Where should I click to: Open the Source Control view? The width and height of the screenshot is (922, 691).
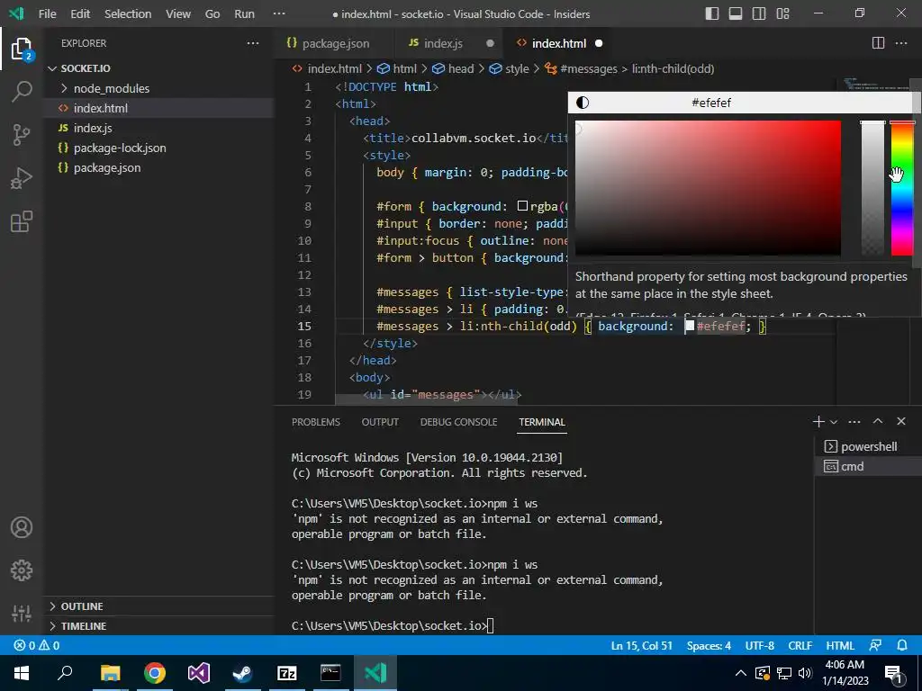(x=22, y=135)
